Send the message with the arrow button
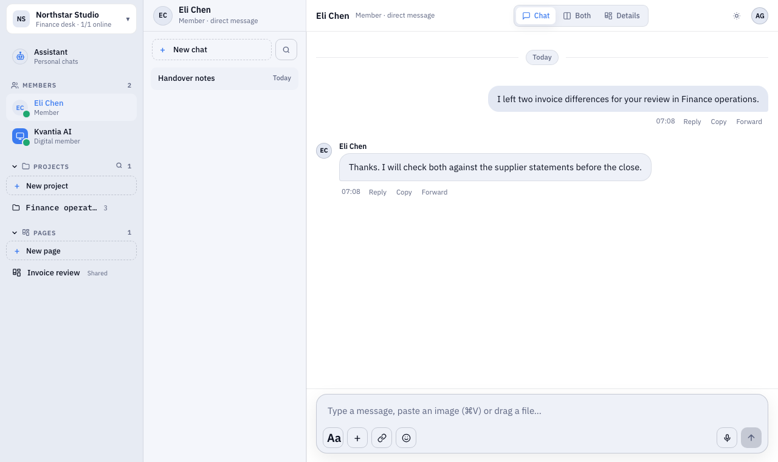The image size is (778, 462). tap(751, 438)
